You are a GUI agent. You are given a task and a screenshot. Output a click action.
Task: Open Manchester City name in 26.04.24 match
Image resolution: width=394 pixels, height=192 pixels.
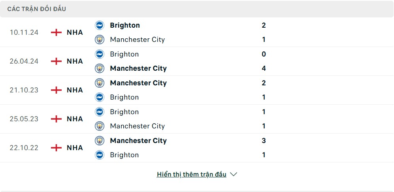tap(138, 68)
